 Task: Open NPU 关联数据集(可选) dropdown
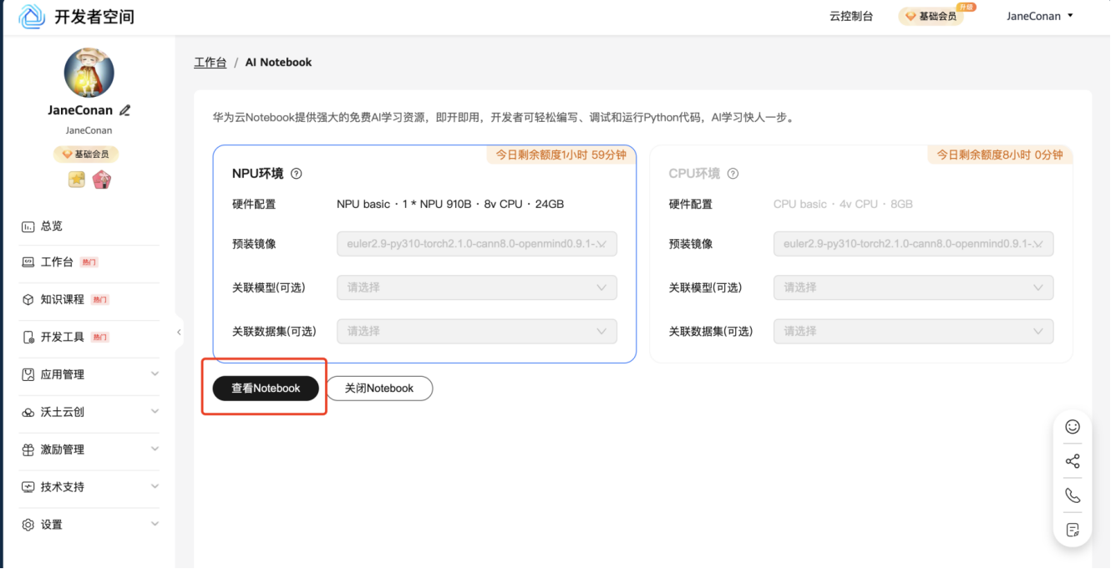[x=477, y=331]
